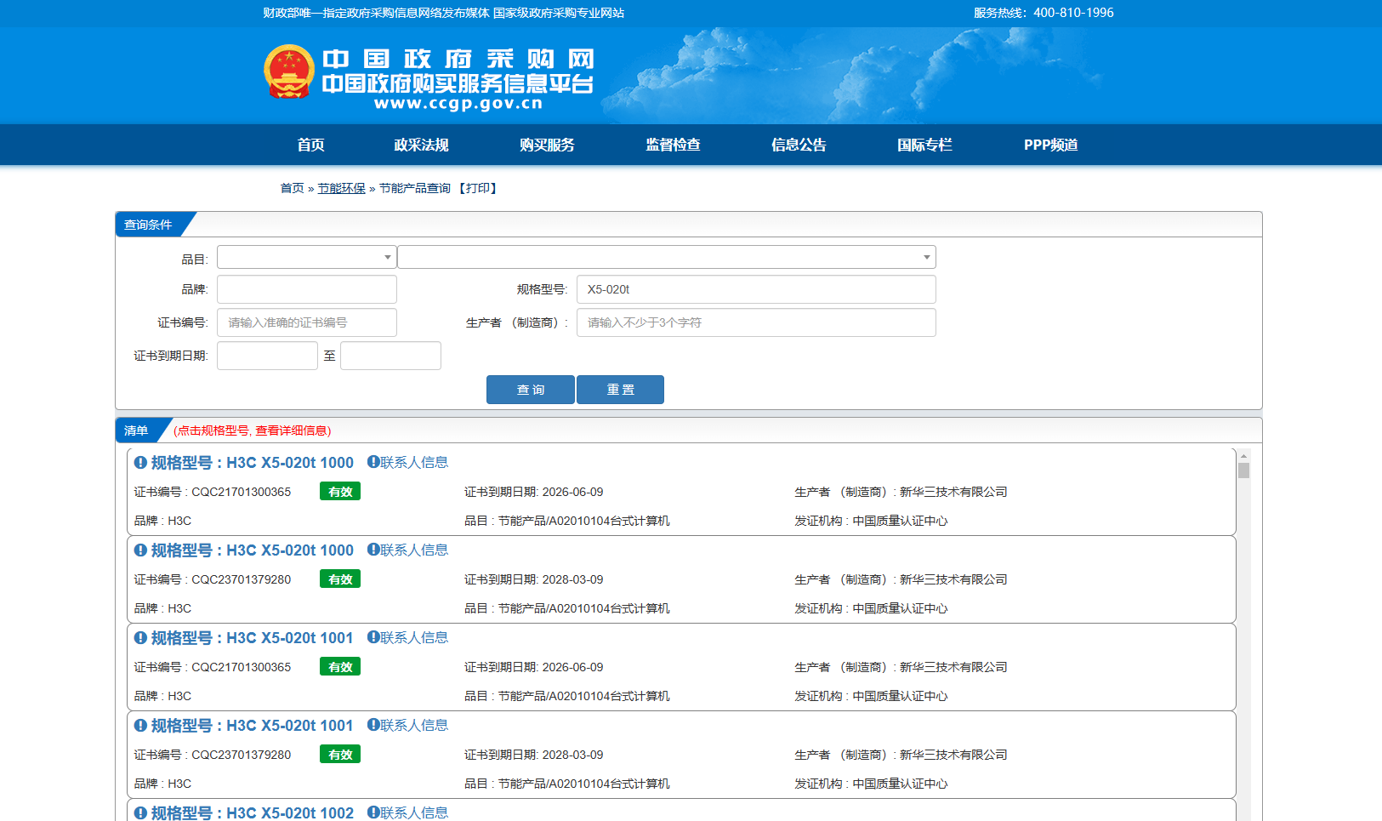This screenshot has height=821, width=1382.
Task: Open the 政采法规 navigation menu item
Action: click(x=421, y=145)
